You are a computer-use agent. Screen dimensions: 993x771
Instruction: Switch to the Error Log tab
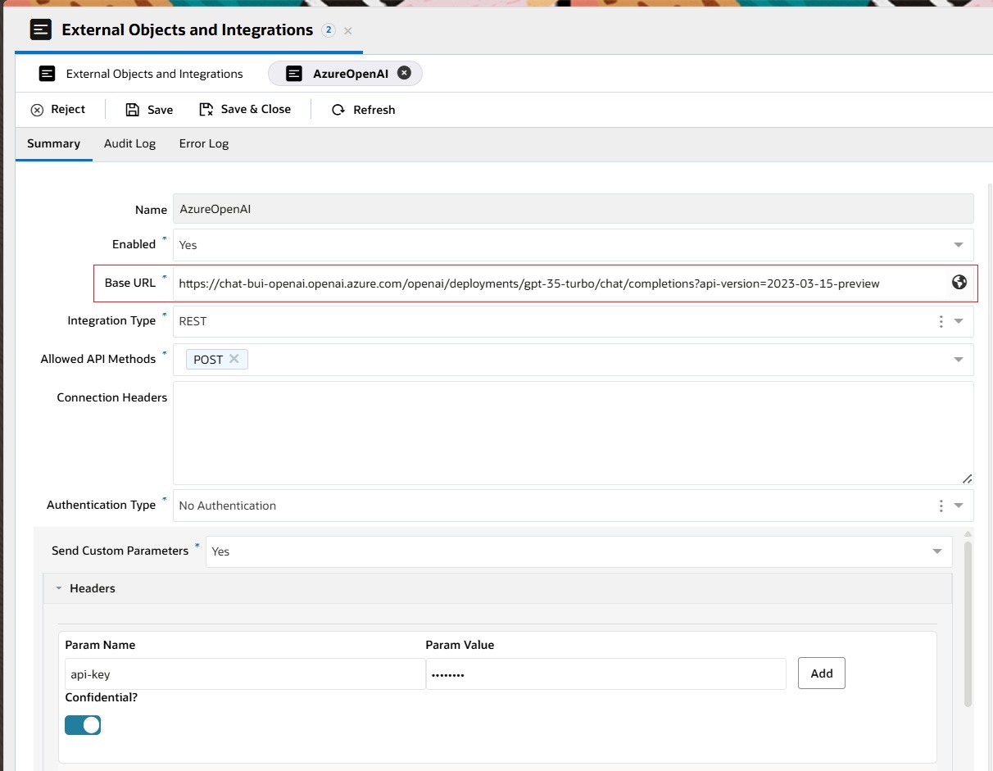[x=203, y=143]
